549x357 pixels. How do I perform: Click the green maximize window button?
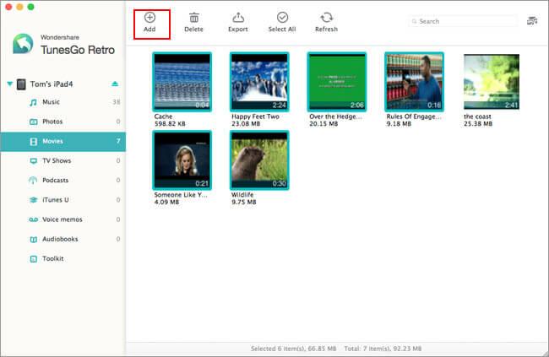point(30,7)
